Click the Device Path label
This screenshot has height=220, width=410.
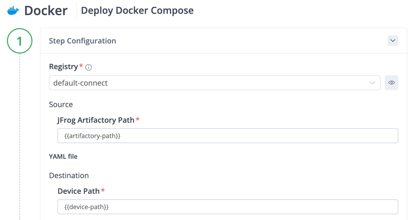pyautogui.click(x=78, y=191)
